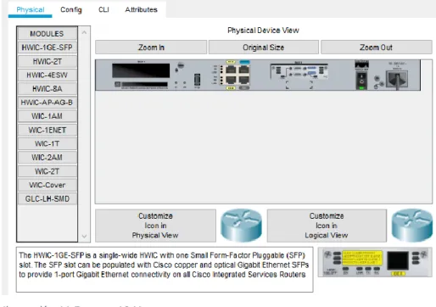Click Customize Icon in Logical View
The image size is (436, 307).
(327, 226)
